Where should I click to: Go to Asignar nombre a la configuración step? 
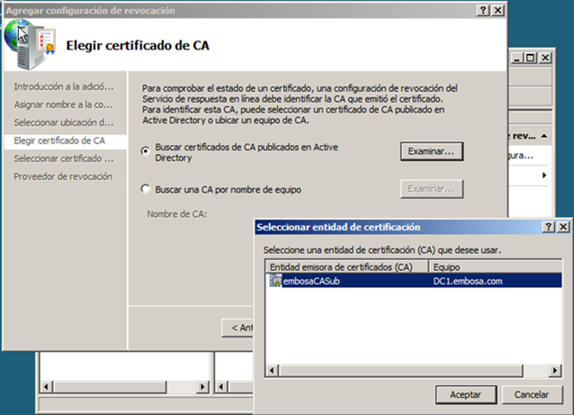[64, 104]
